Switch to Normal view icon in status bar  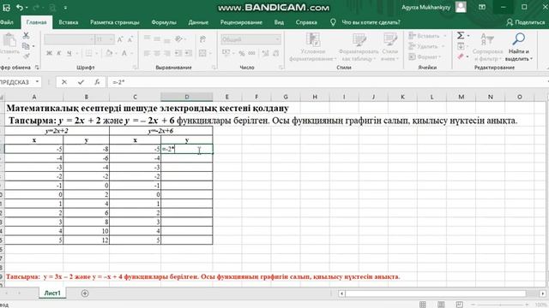coord(423,305)
